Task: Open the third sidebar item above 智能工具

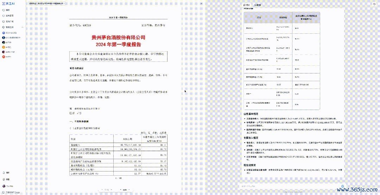Action: pyautogui.click(x=8, y=21)
